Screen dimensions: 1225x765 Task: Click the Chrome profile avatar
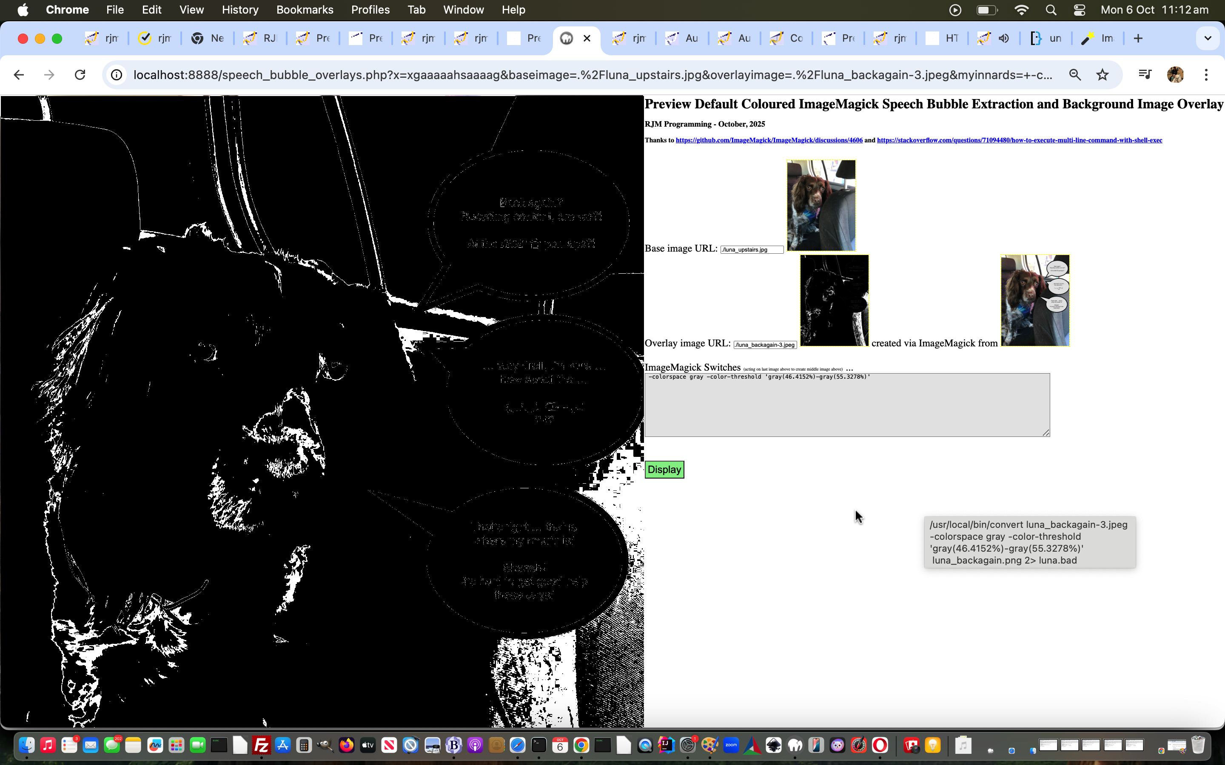[1175, 75]
